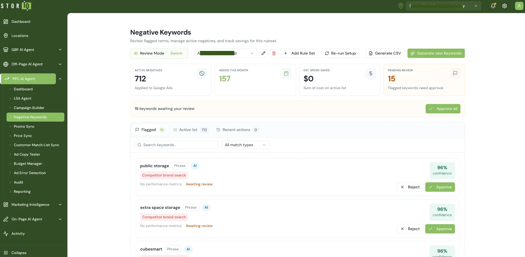
Task: Open notifications bell
Action: click(493, 6)
